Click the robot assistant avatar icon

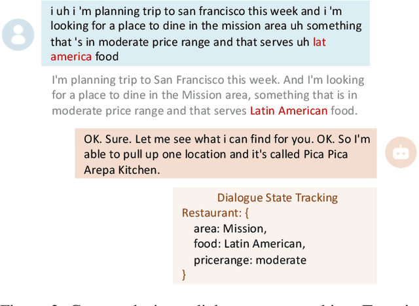400,153
